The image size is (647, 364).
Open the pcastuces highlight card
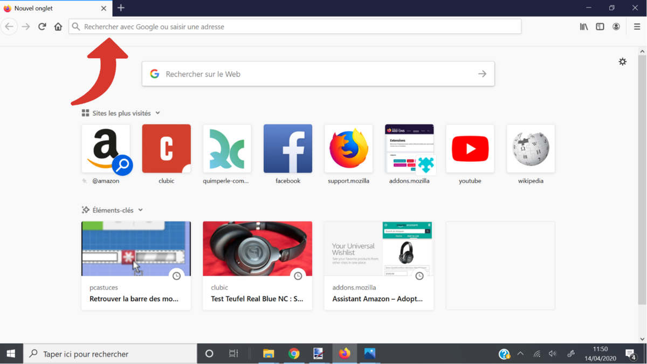136,265
